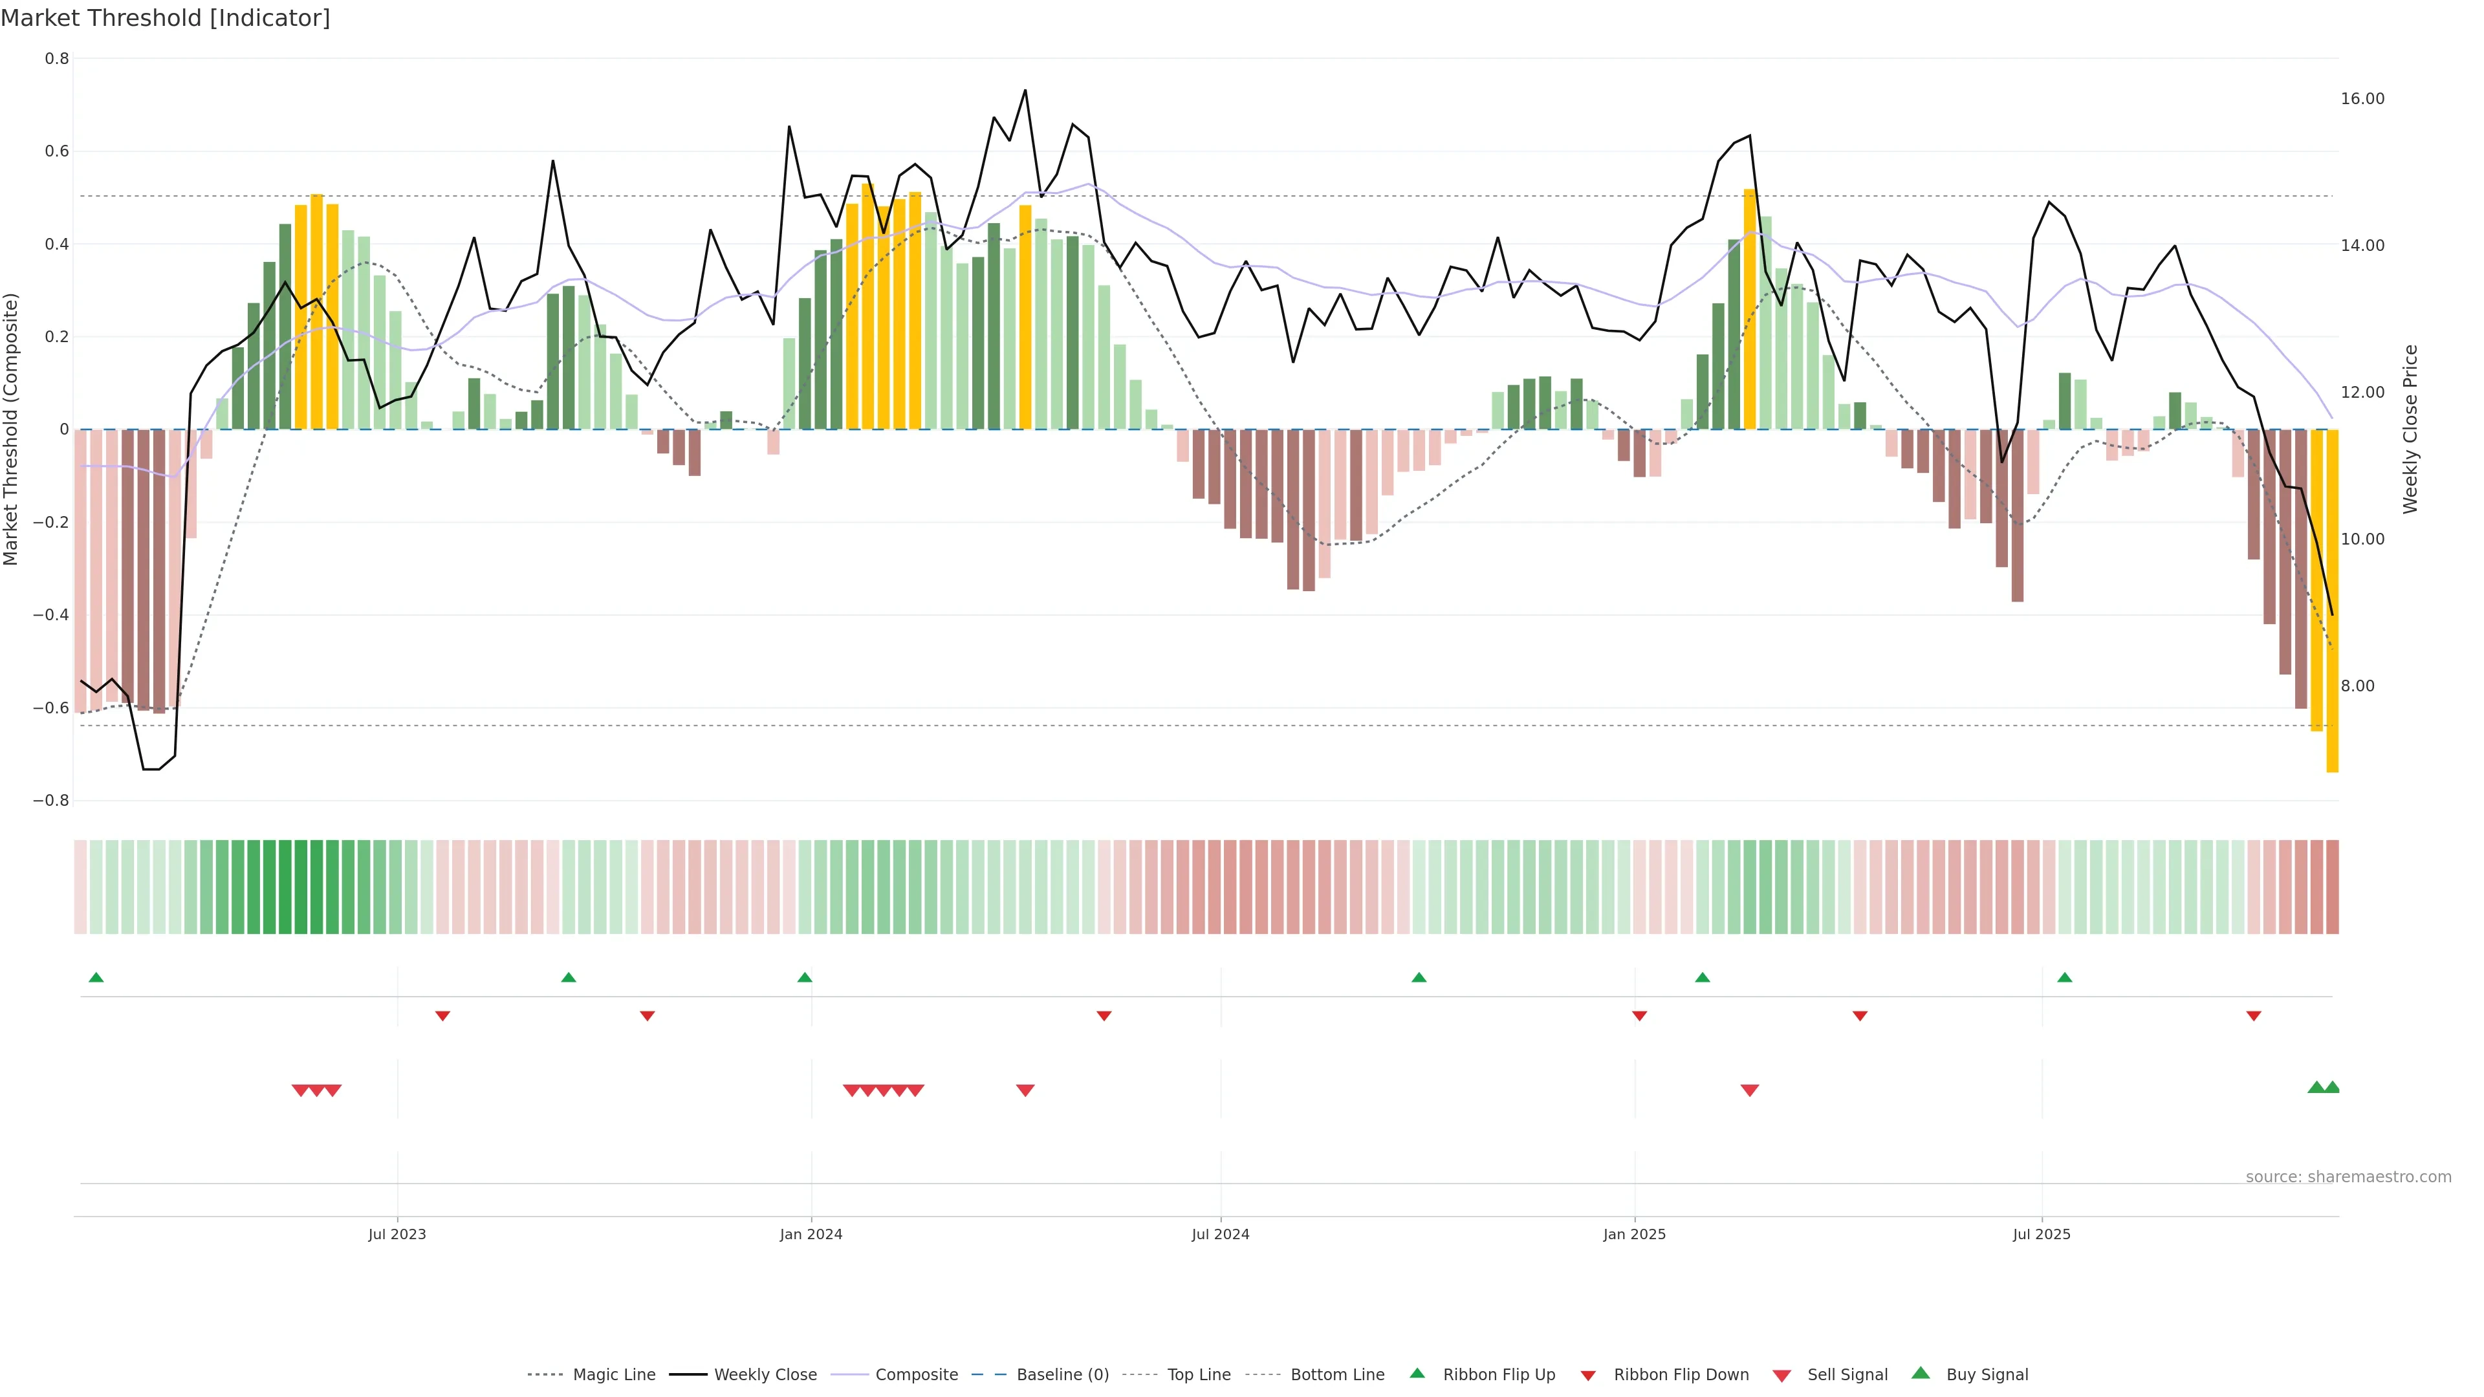Click Ribbon Flip Down marker right after Jul 2023
Viewport: 2484px width, 1397px height.
pyautogui.click(x=442, y=1015)
